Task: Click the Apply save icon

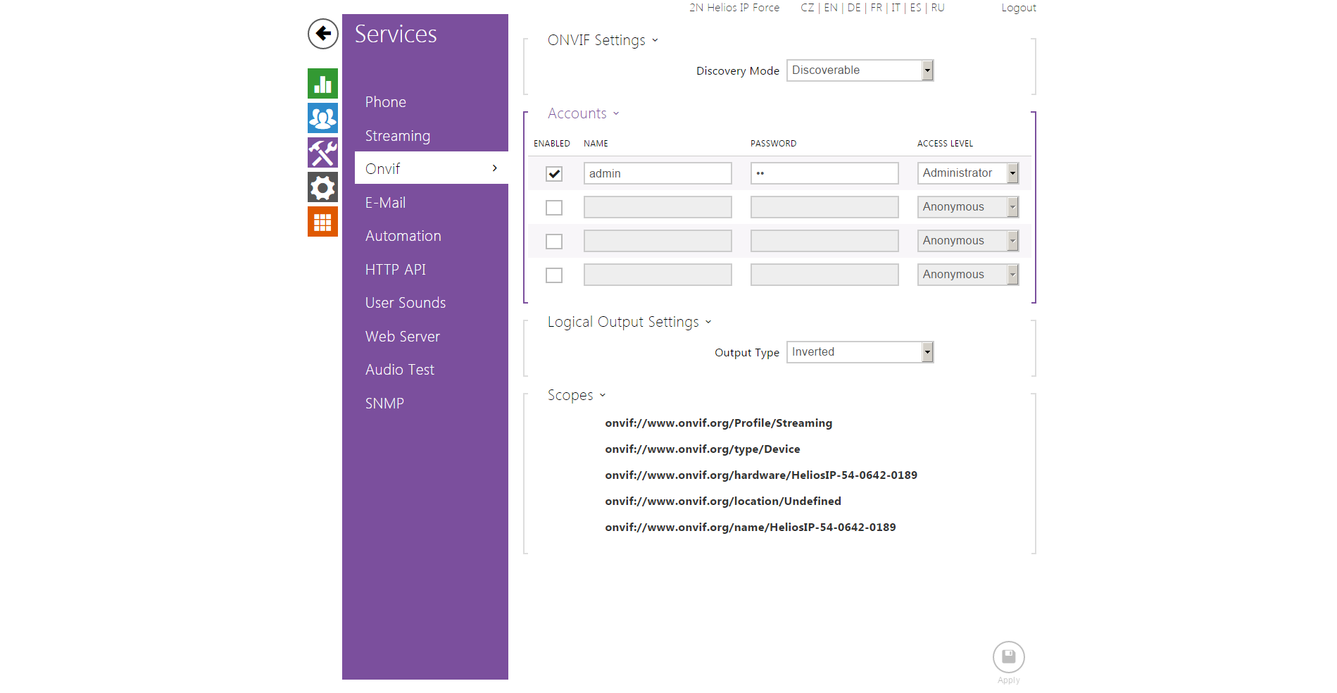Action: click(x=1008, y=657)
